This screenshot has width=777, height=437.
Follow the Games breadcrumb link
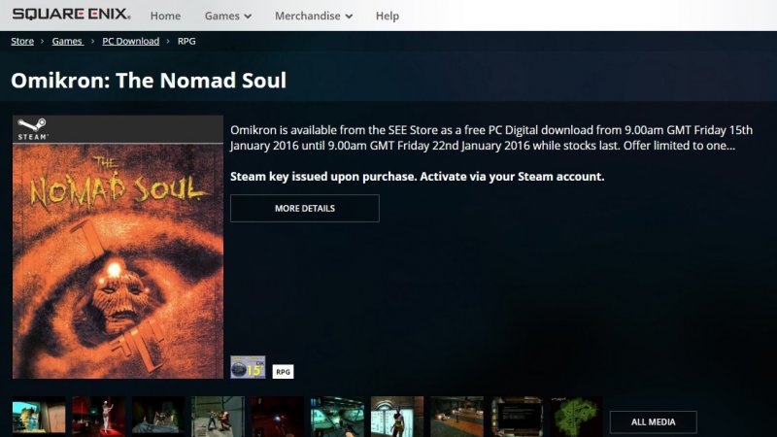coord(67,41)
